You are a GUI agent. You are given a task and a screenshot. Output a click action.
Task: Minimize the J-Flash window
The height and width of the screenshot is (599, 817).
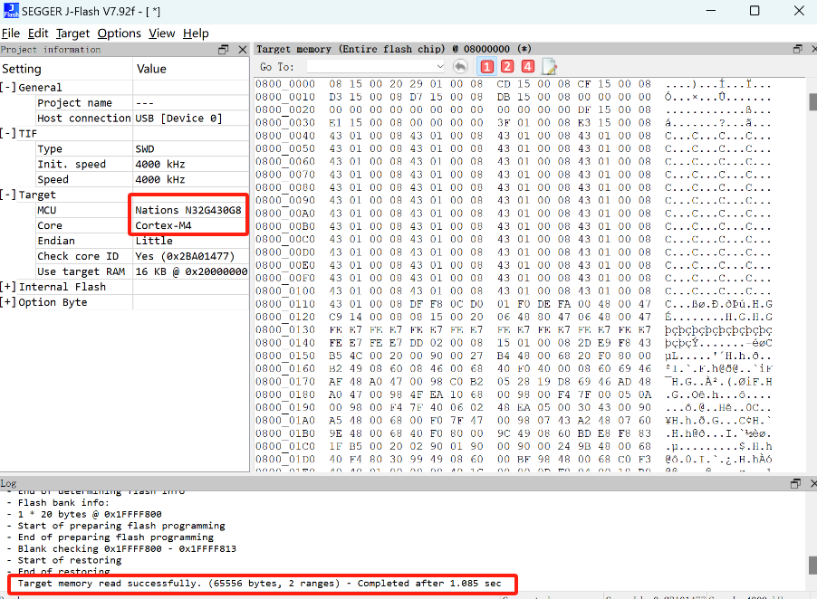point(711,11)
